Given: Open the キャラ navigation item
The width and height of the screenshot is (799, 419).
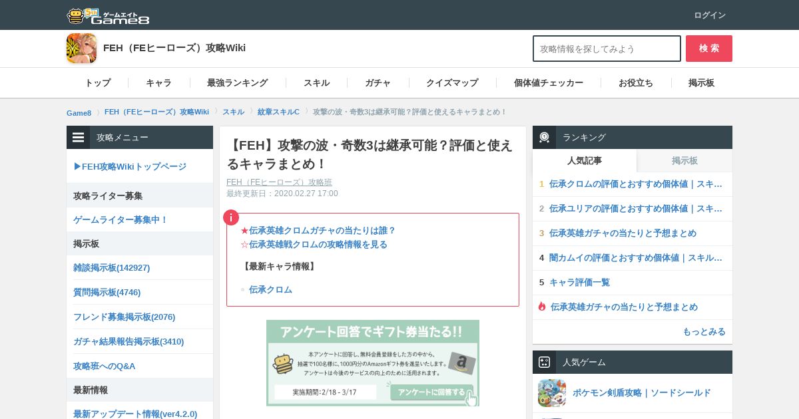Looking at the screenshot, I should [159, 83].
